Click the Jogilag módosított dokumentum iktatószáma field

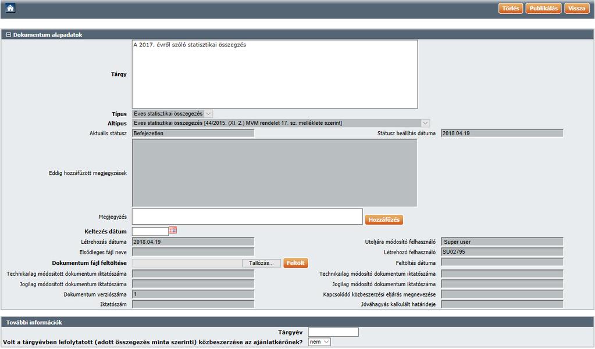point(193,284)
